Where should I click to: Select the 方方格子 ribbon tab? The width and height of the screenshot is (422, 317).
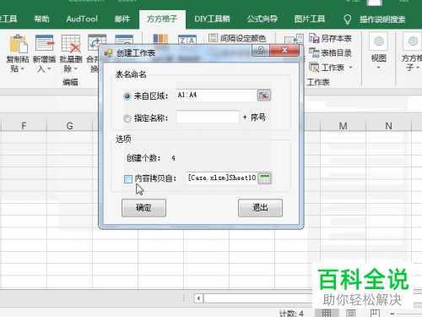click(162, 19)
